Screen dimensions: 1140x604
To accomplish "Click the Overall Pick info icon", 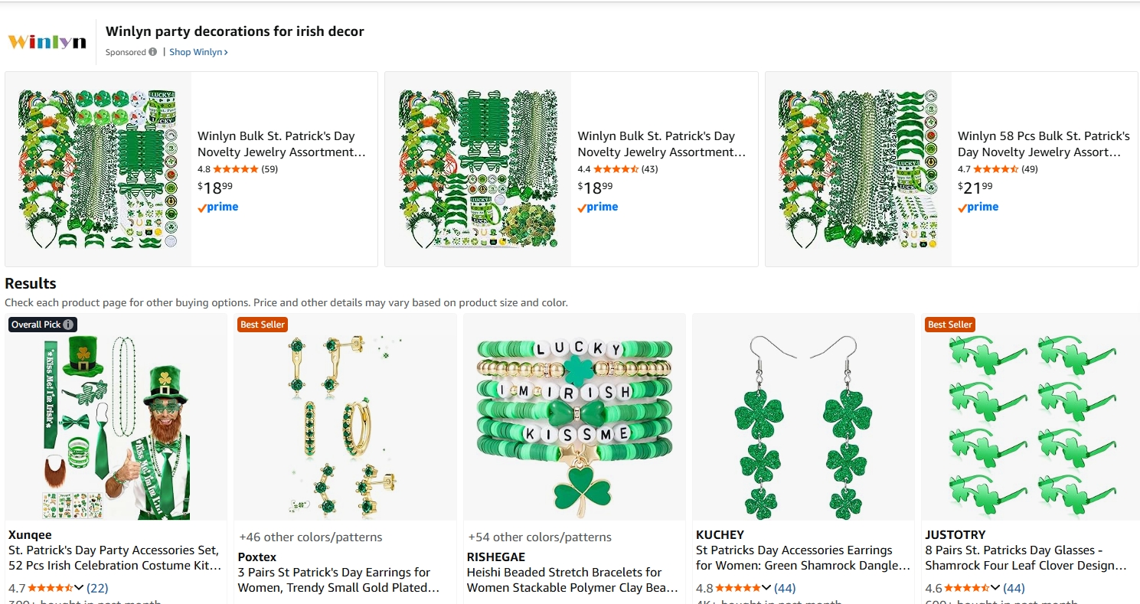I will [69, 325].
